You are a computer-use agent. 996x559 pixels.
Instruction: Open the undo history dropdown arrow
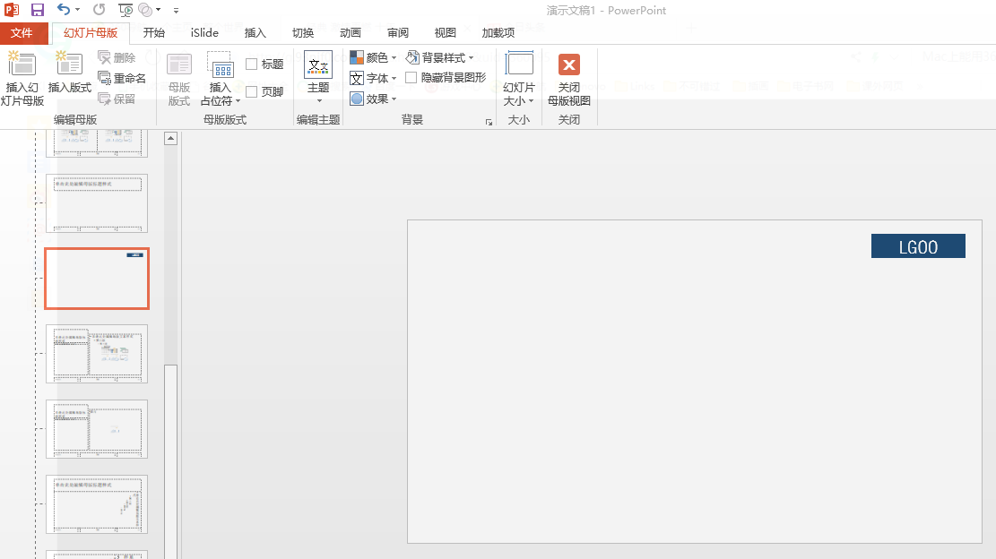tap(77, 10)
